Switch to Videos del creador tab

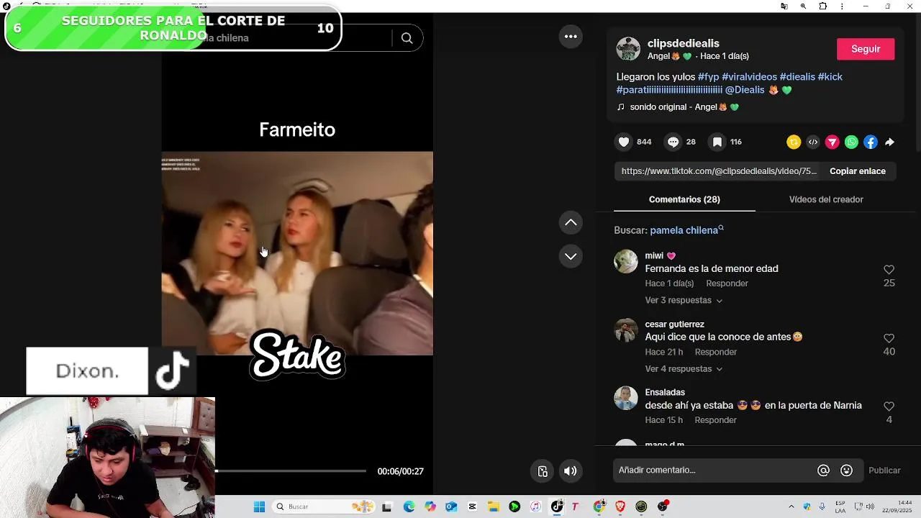826,199
